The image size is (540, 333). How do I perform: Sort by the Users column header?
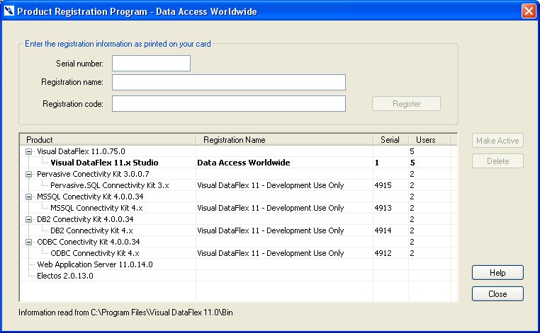(x=429, y=140)
